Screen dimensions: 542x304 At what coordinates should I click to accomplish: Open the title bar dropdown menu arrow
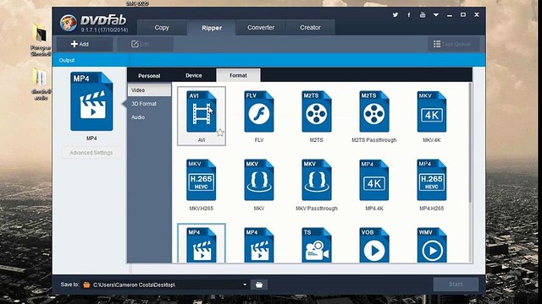[x=436, y=15]
